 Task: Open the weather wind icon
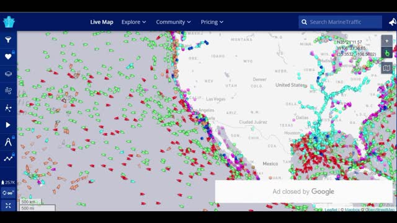(x=8, y=90)
